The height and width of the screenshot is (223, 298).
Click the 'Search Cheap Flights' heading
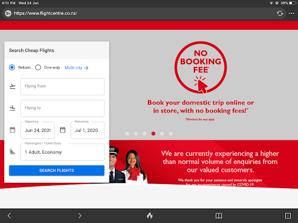coord(32,51)
